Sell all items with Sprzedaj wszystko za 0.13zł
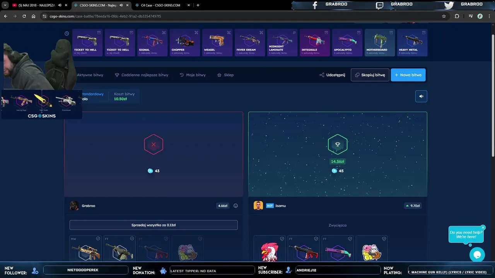This screenshot has width=495, height=278. (x=154, y=225)
